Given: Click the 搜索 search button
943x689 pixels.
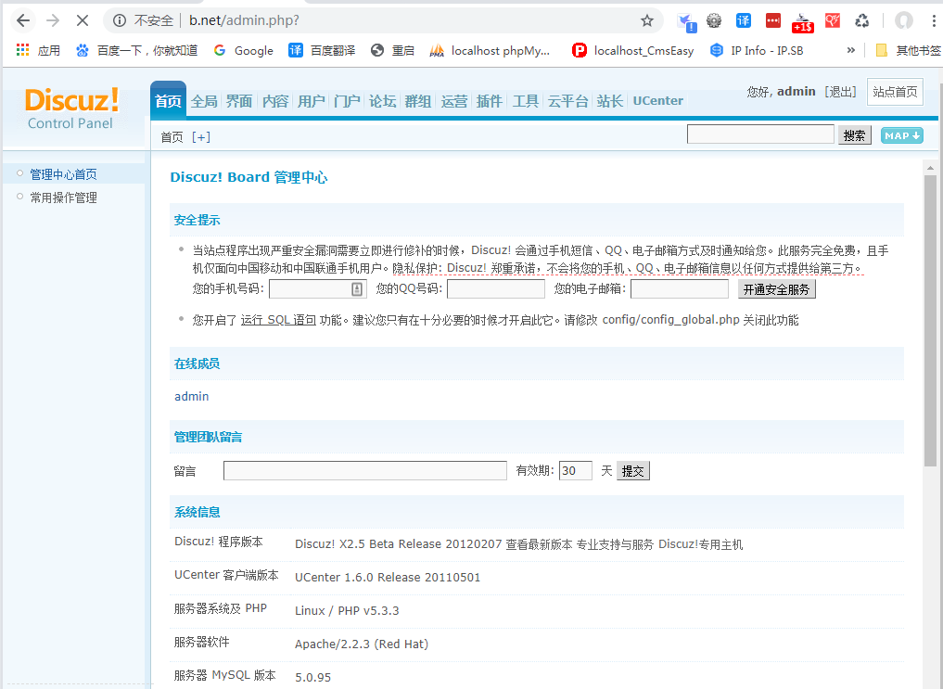Looking at the screenshot, I should (855, 135).
